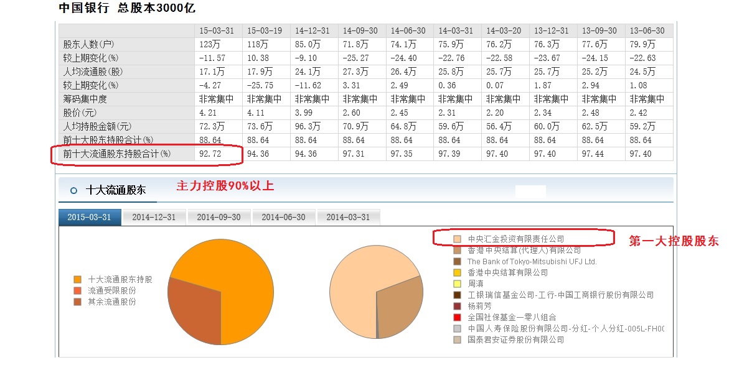
Task: Click the red swatch for 全国社保基金一零八组合
Action: click(x=458, y=317)
